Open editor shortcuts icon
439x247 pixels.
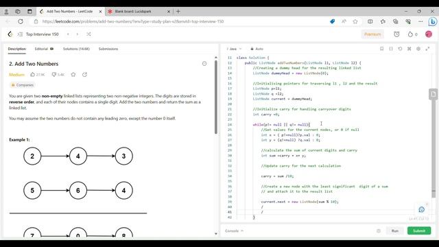point(410,49)
